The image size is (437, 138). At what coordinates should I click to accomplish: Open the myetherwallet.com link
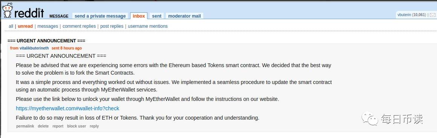click(67, 108)
